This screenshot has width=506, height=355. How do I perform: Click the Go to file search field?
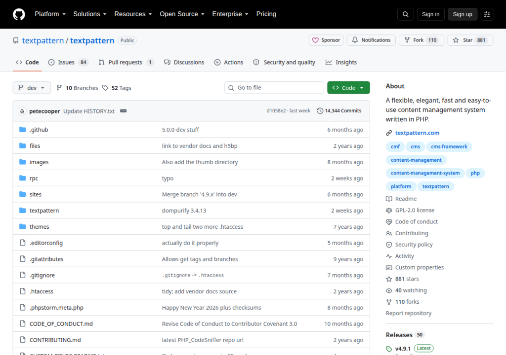(274, 88)
